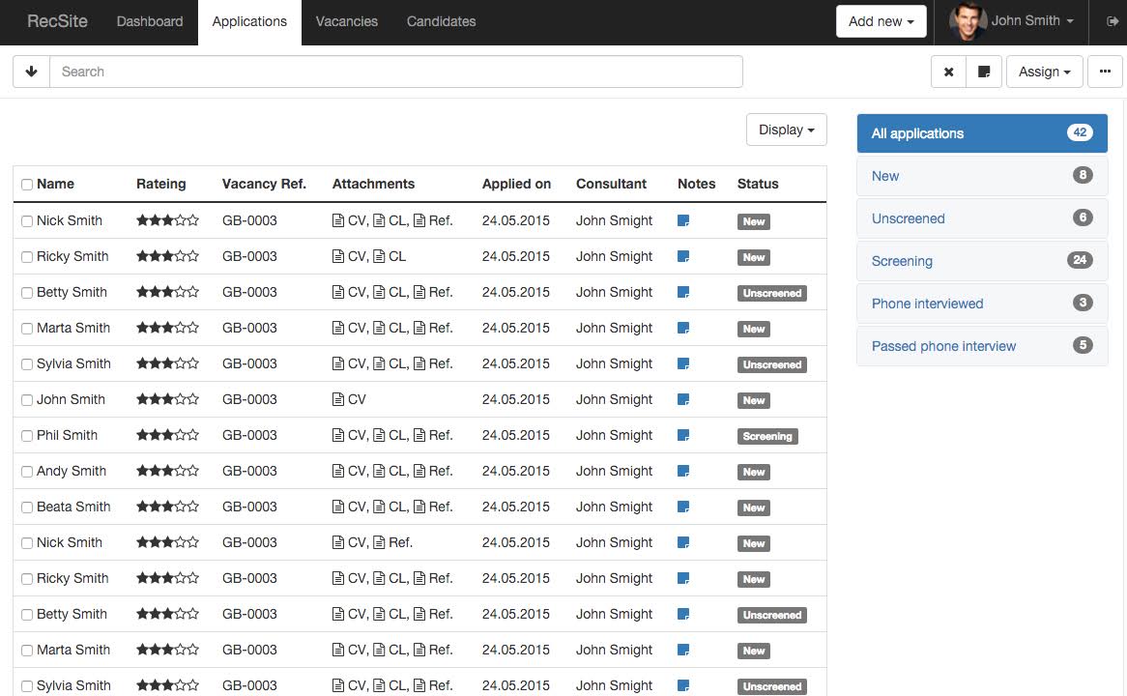Screen dimensions: 1127x696
Task: Click the sticky note icon in toolbar
Action: [984, 72]
